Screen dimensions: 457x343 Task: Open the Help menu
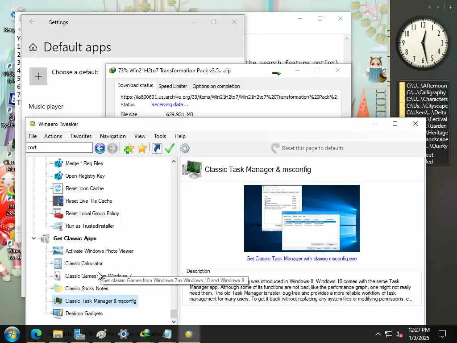click(180, 136)
